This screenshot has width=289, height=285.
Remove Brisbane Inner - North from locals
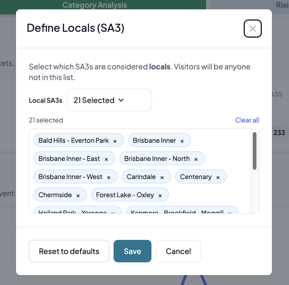196,159
